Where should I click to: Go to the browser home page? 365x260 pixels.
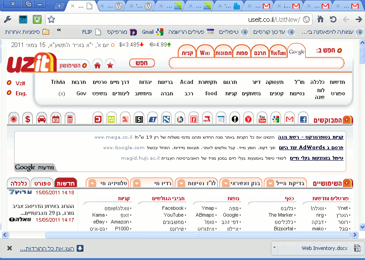click(x=321, y=19)
